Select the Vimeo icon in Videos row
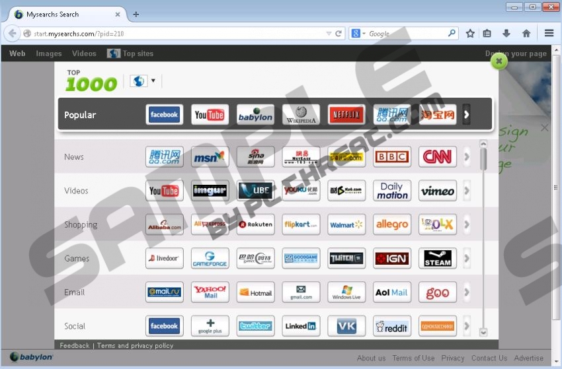The image size is (562, 369). 437,191
